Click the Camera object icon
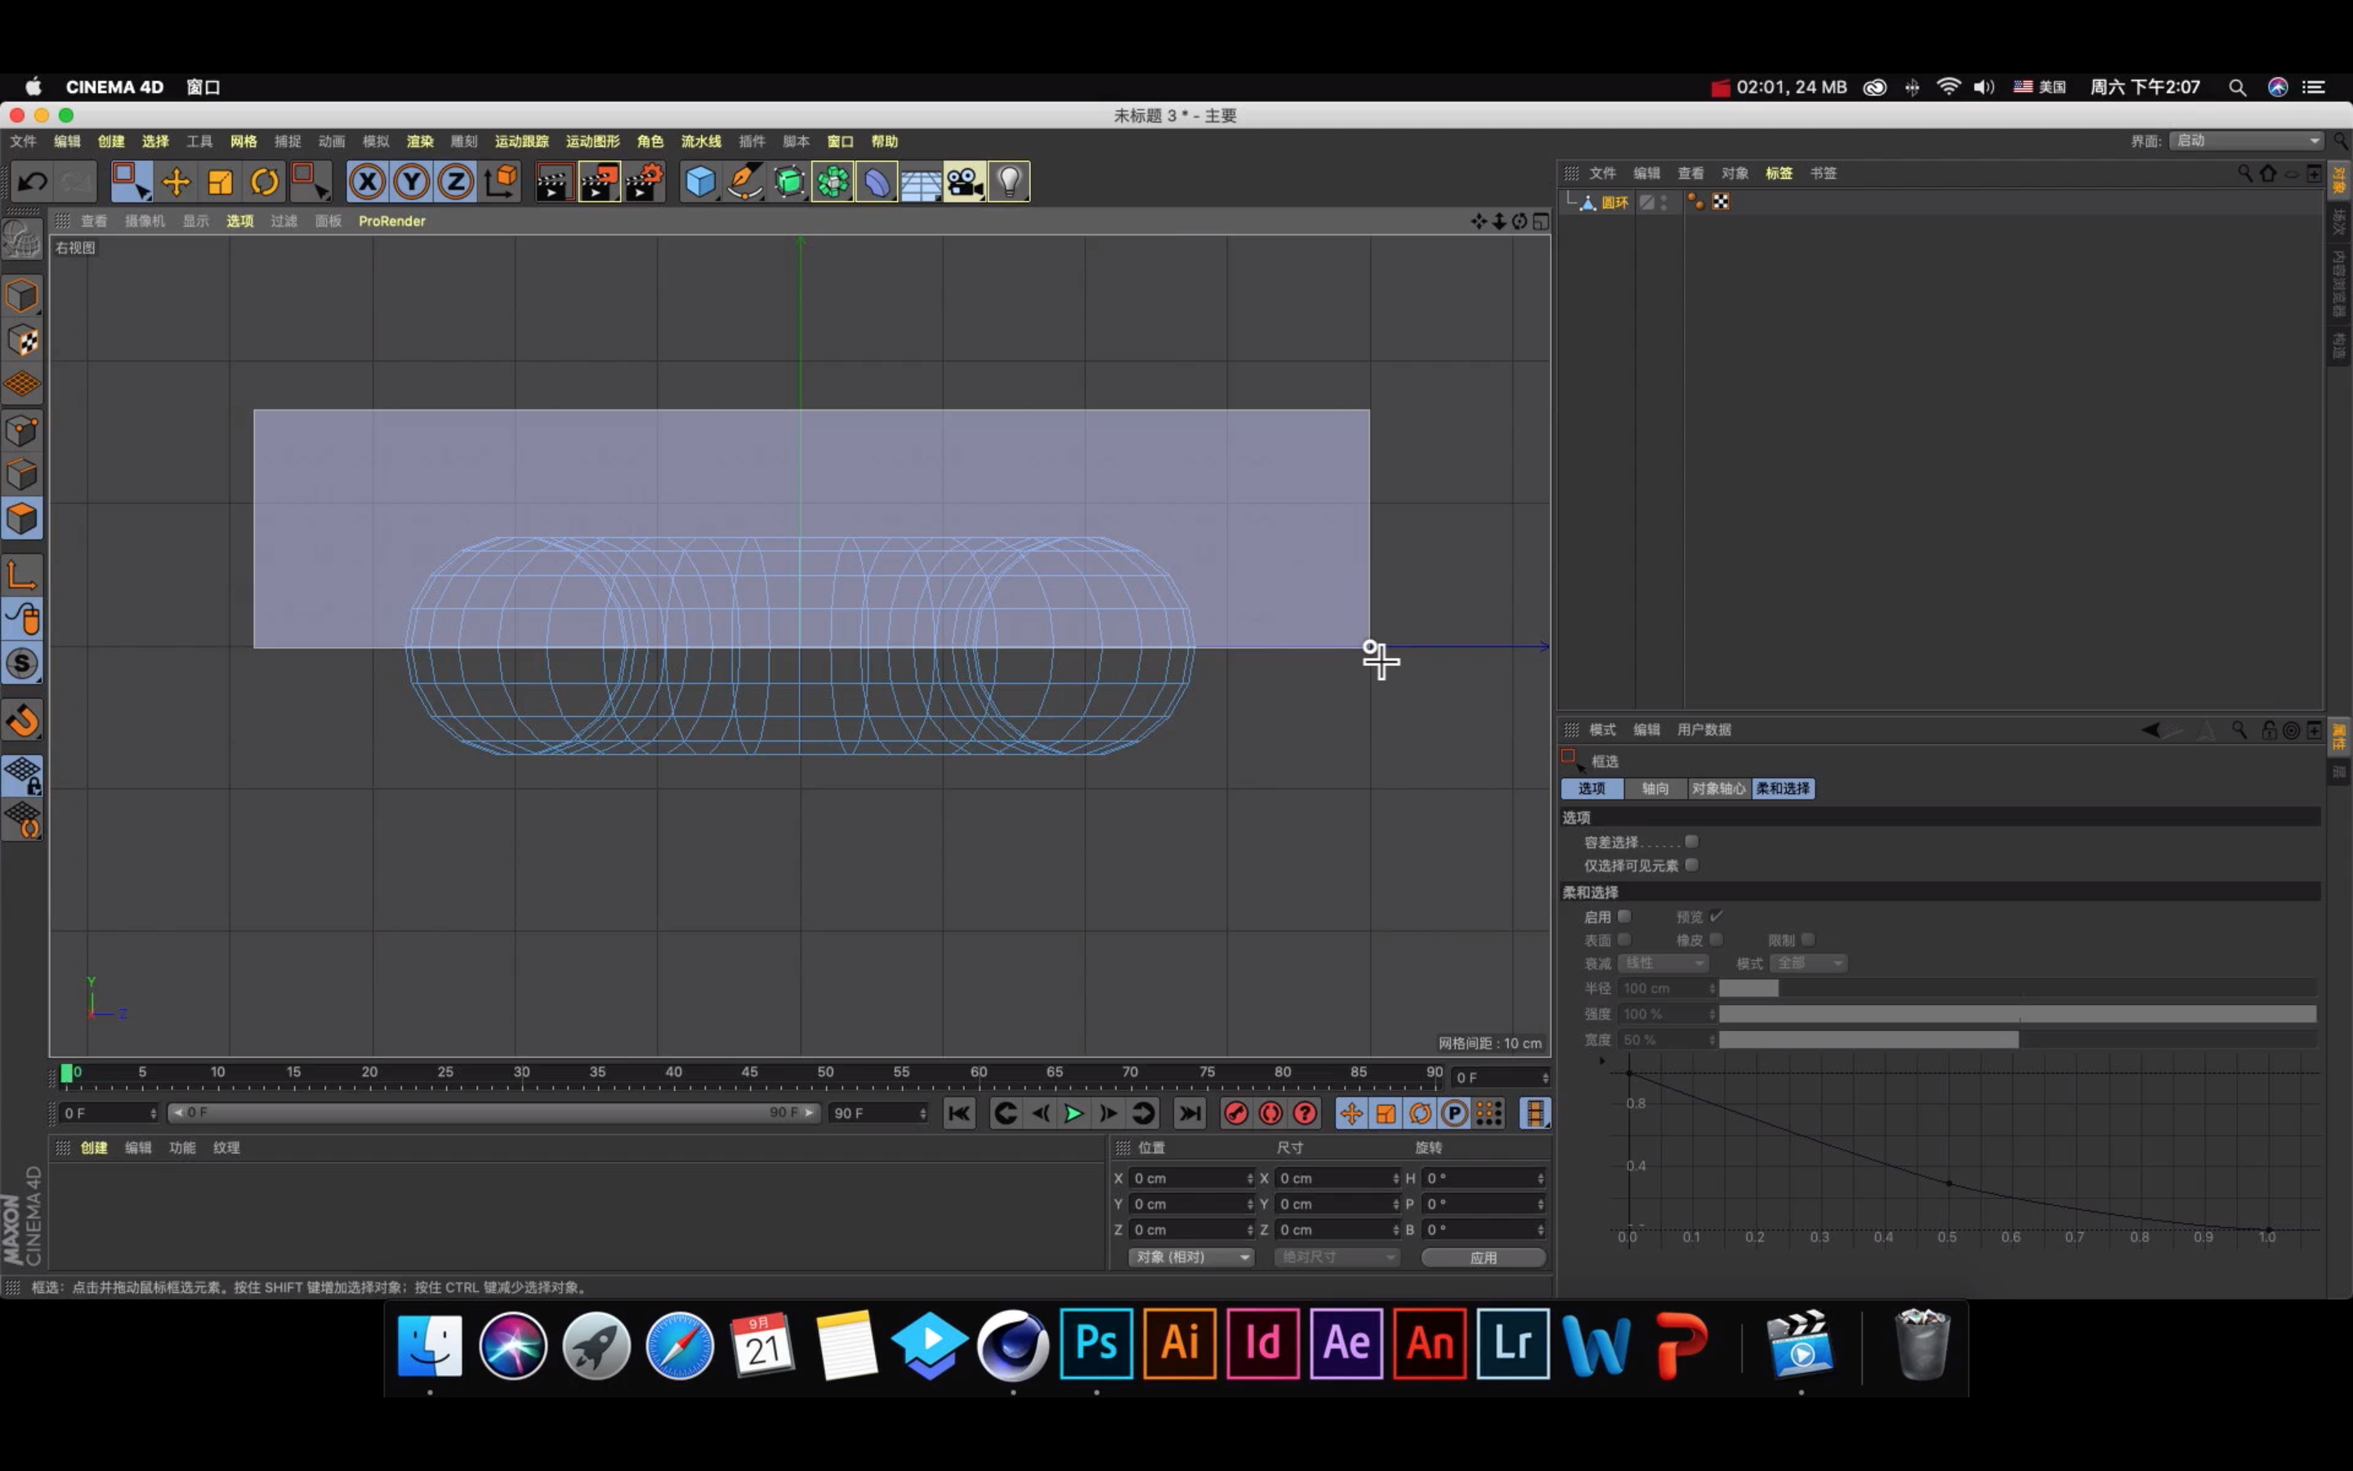The image size is (2353, 1471). [963, 182]
